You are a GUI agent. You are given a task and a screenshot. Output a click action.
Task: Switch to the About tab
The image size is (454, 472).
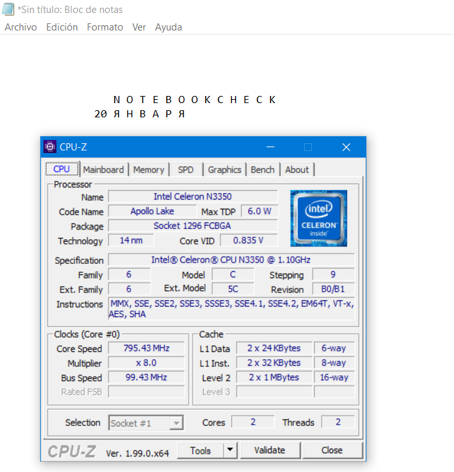[x=297, y=169]
